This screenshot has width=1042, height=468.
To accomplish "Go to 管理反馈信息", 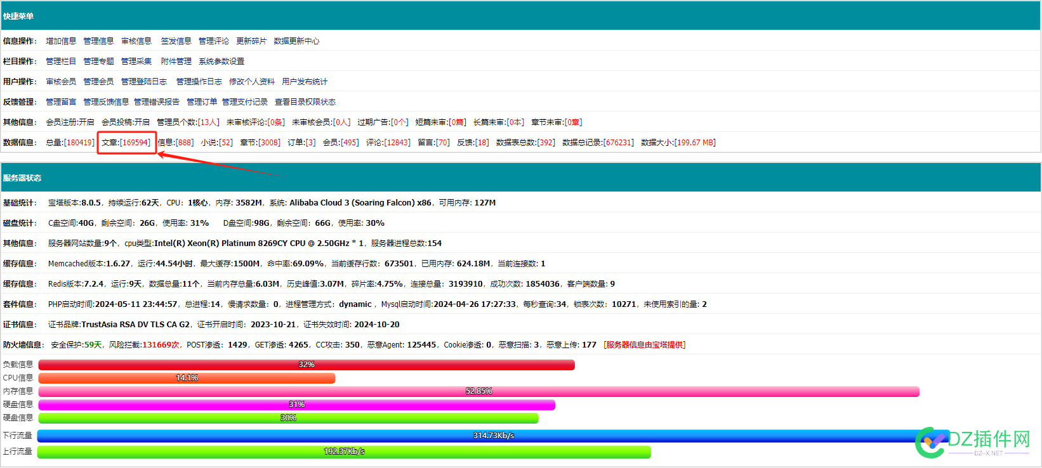I will click(106, 102).
